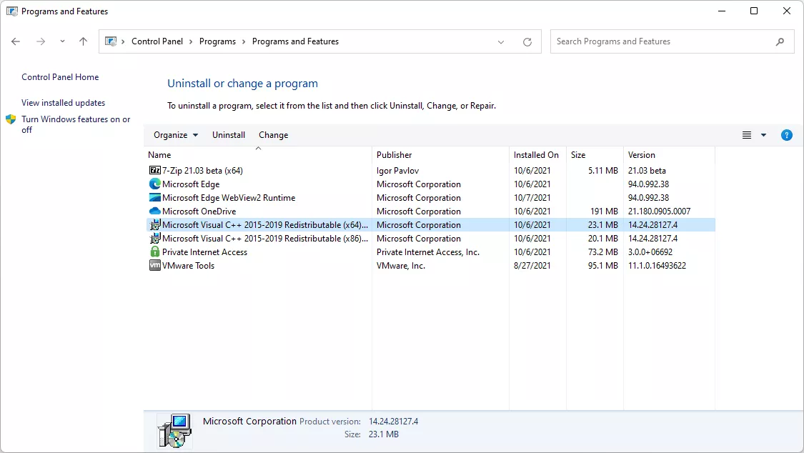This screenshot has height=453, width=804.
Task: Open Control Panel Home link
Action: click(60, 77)
